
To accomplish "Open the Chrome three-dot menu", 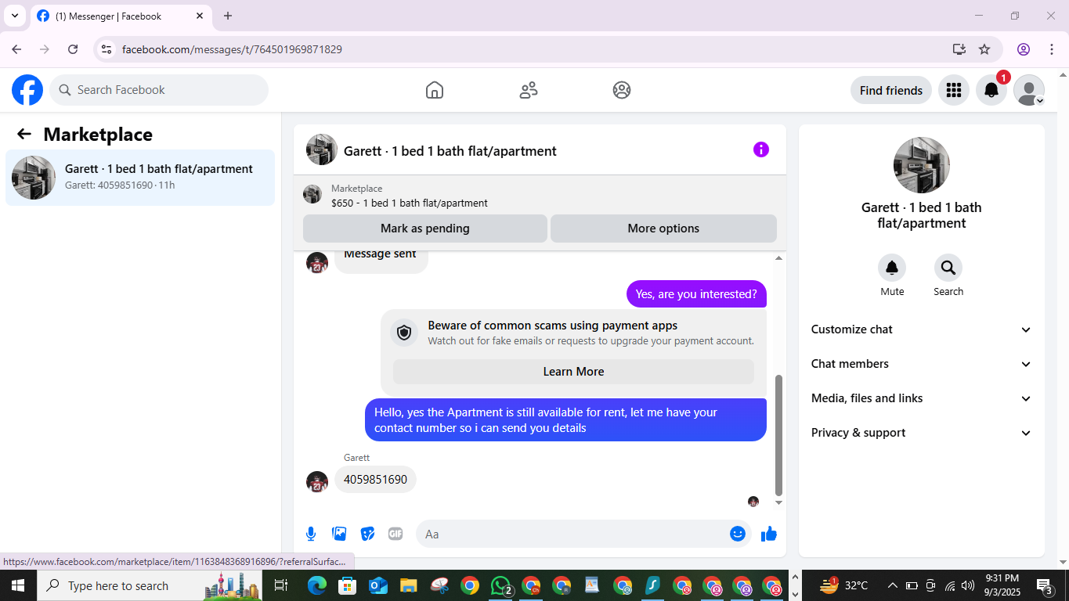I will tap(1051, 49).
